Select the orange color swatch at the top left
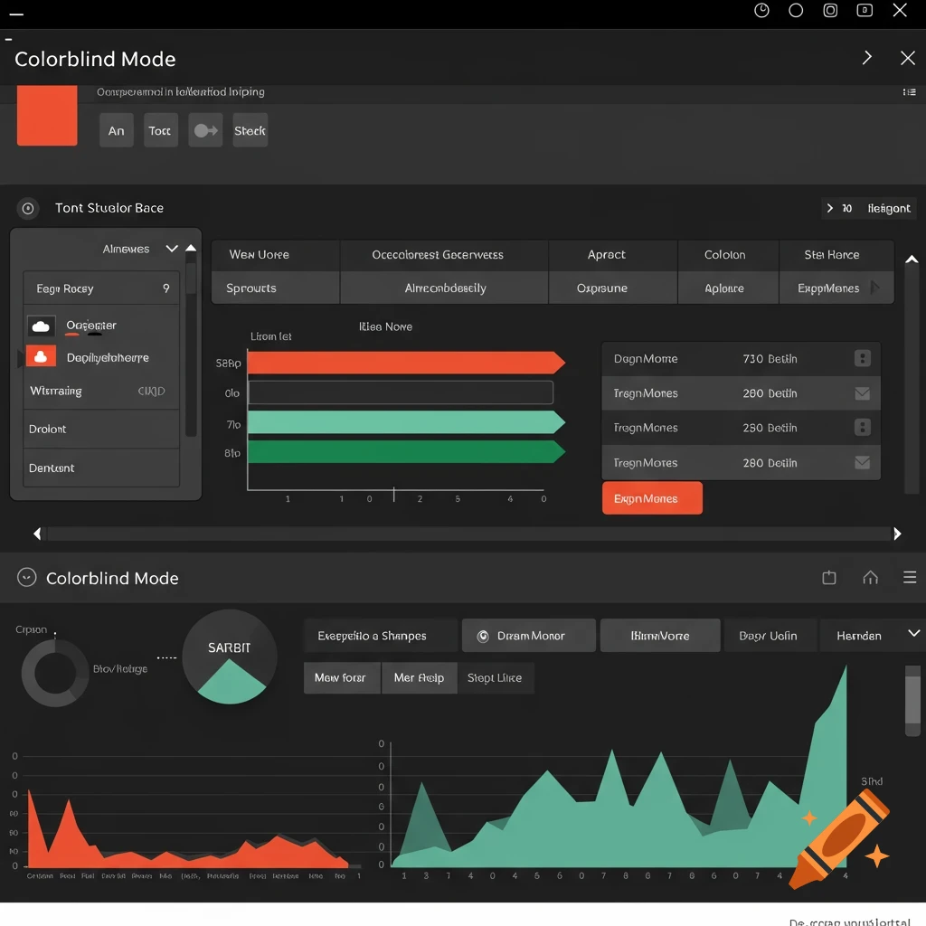Screen dimensions: 926x926 46,116
